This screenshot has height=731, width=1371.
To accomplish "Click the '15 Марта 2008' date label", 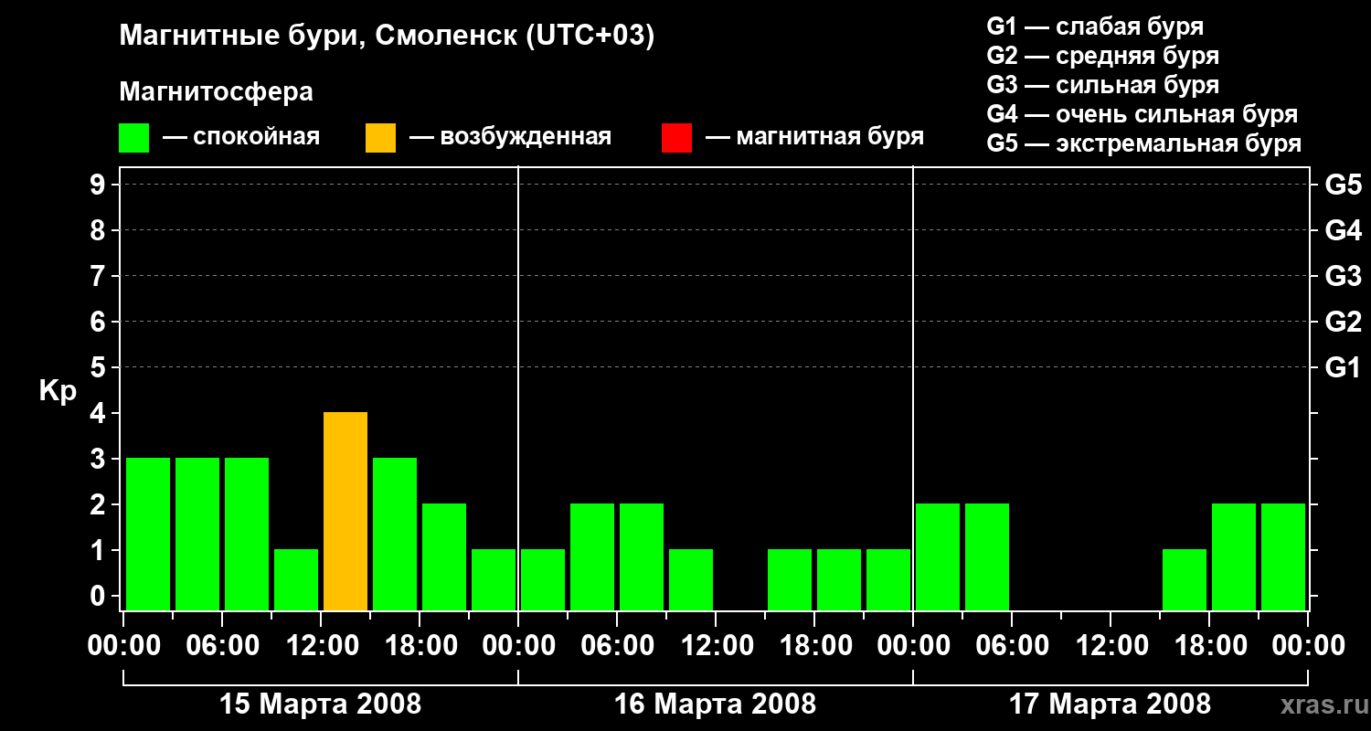I will pyautogui.click(x=321, y=705).
